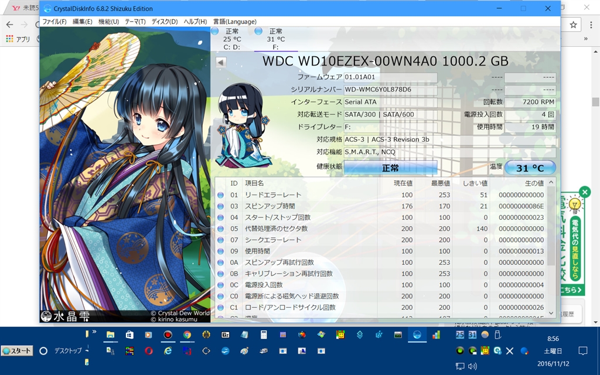Open 7-Zip from taskbar
The height and width of the screenshot is (375, 600).
click(x=226, y=335)
